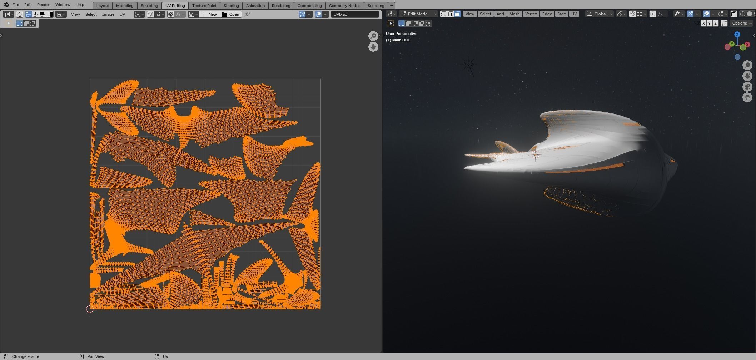This screenshot has height=360, width=756.
Task: Open the 3D viewport pivot point dropdown
Action: [x=621, y=14]
